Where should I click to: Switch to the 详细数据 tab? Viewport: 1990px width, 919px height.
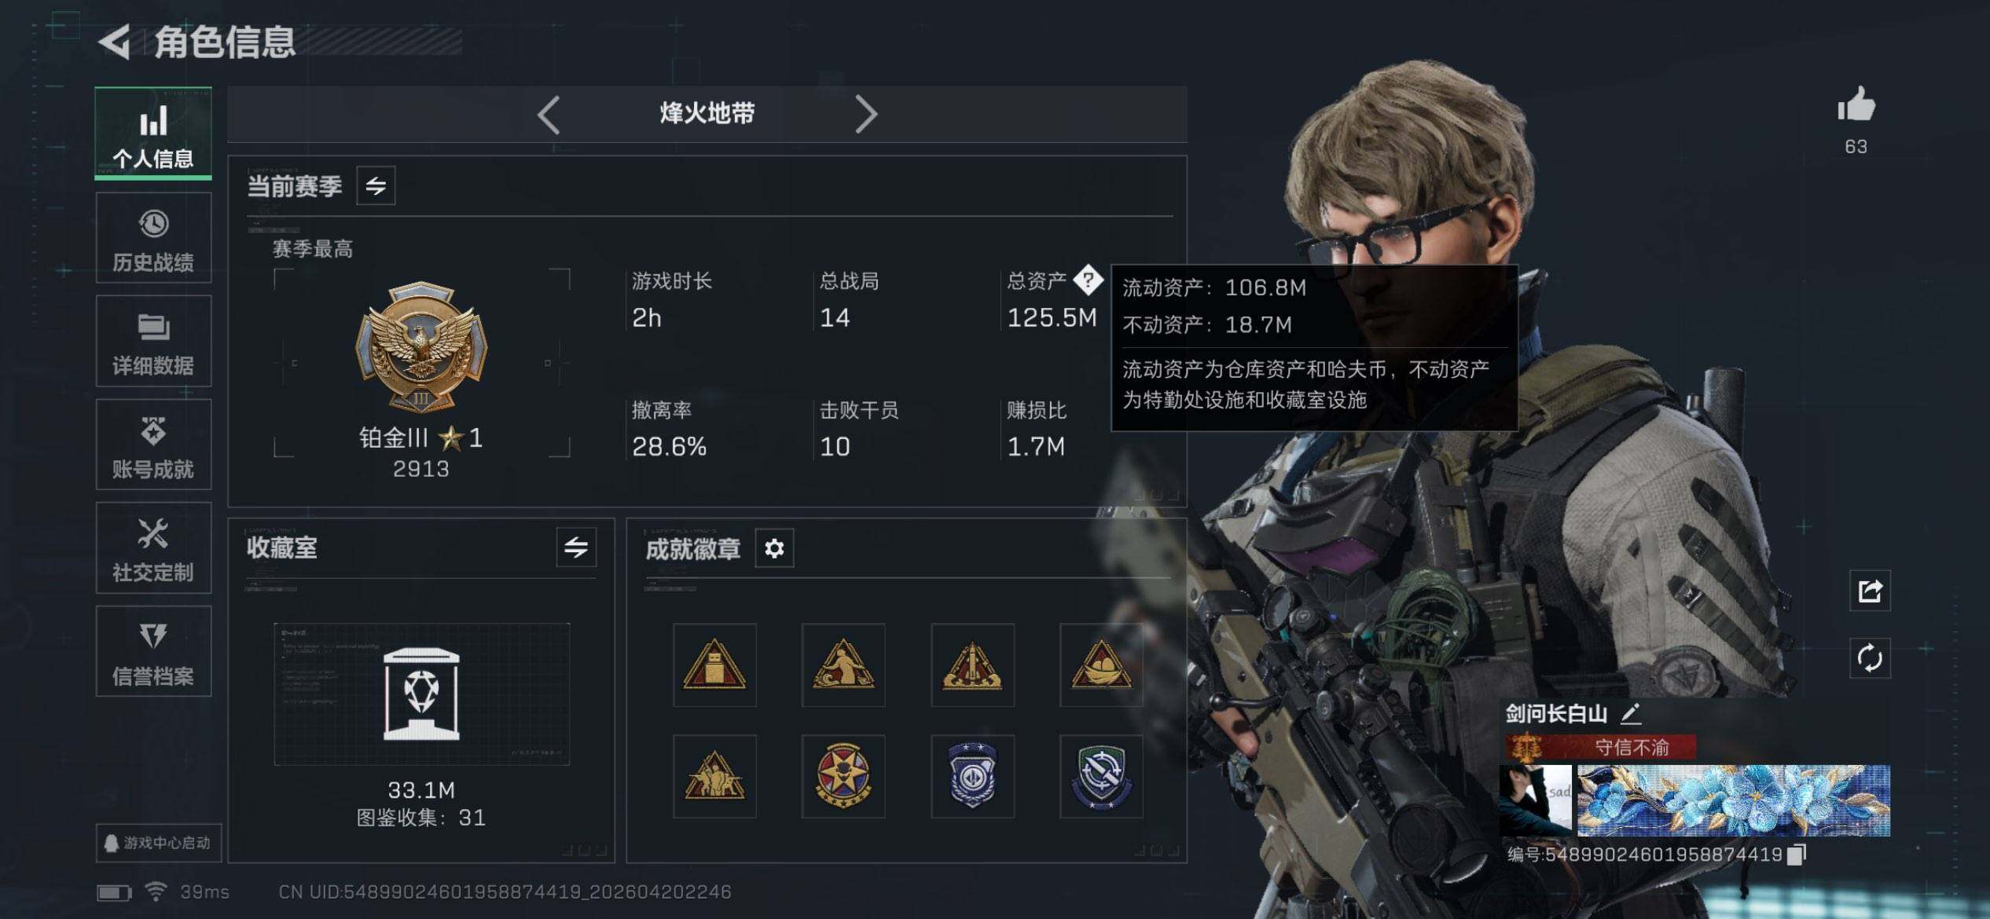(x=153, y=342)
